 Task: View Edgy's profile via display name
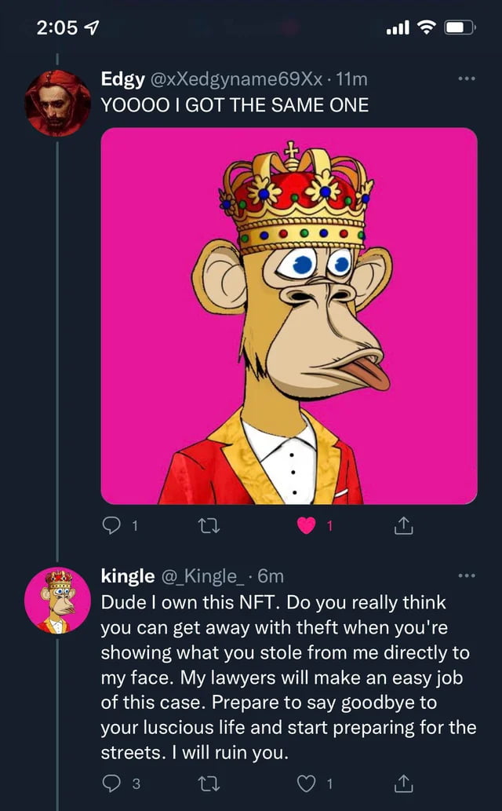pos(121,79)
